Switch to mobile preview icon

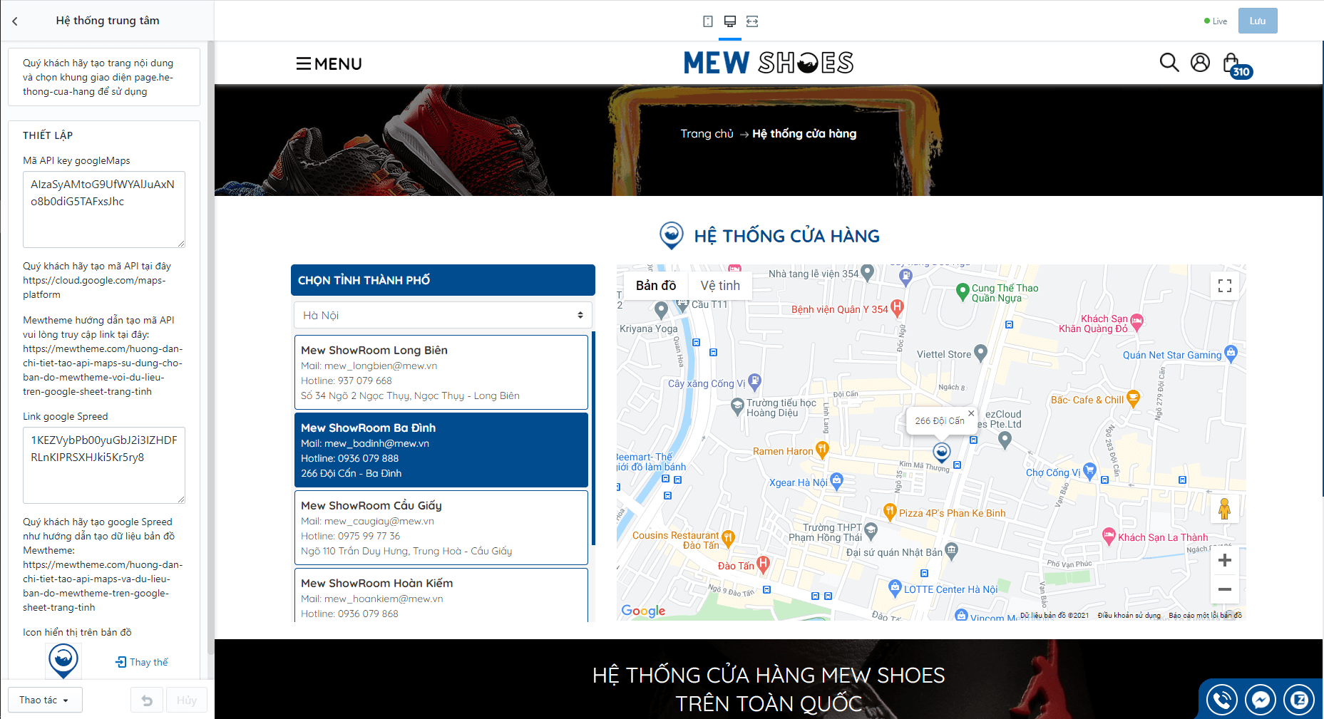(x=707, y=21)
